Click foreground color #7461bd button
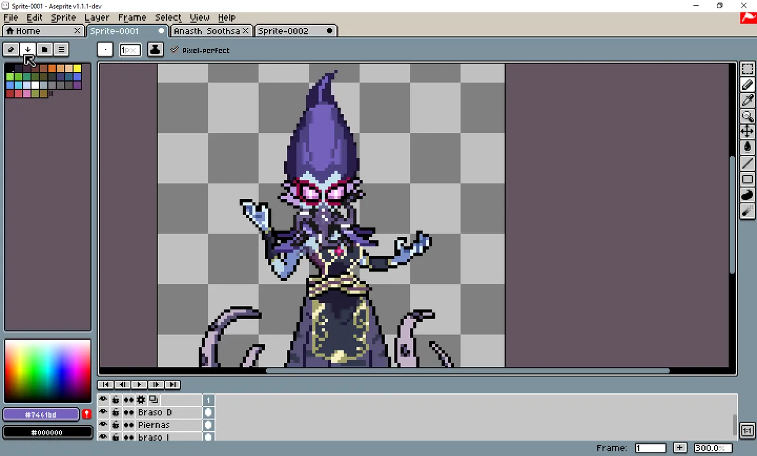 [x=41, y=415]
